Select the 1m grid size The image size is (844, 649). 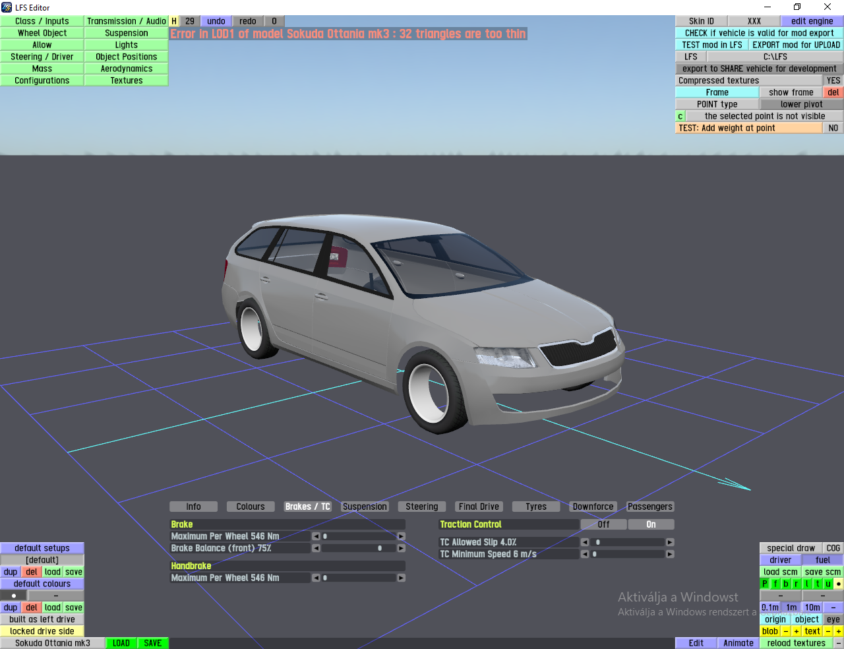tap(791, 607)
